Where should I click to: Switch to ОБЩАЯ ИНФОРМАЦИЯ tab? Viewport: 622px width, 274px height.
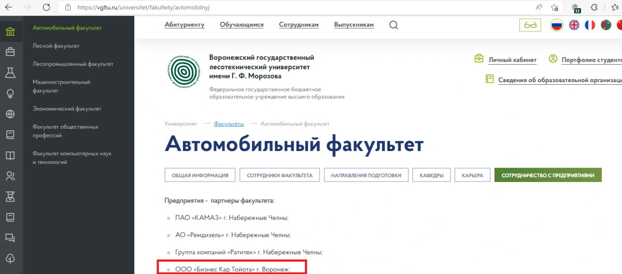[200, 175]
